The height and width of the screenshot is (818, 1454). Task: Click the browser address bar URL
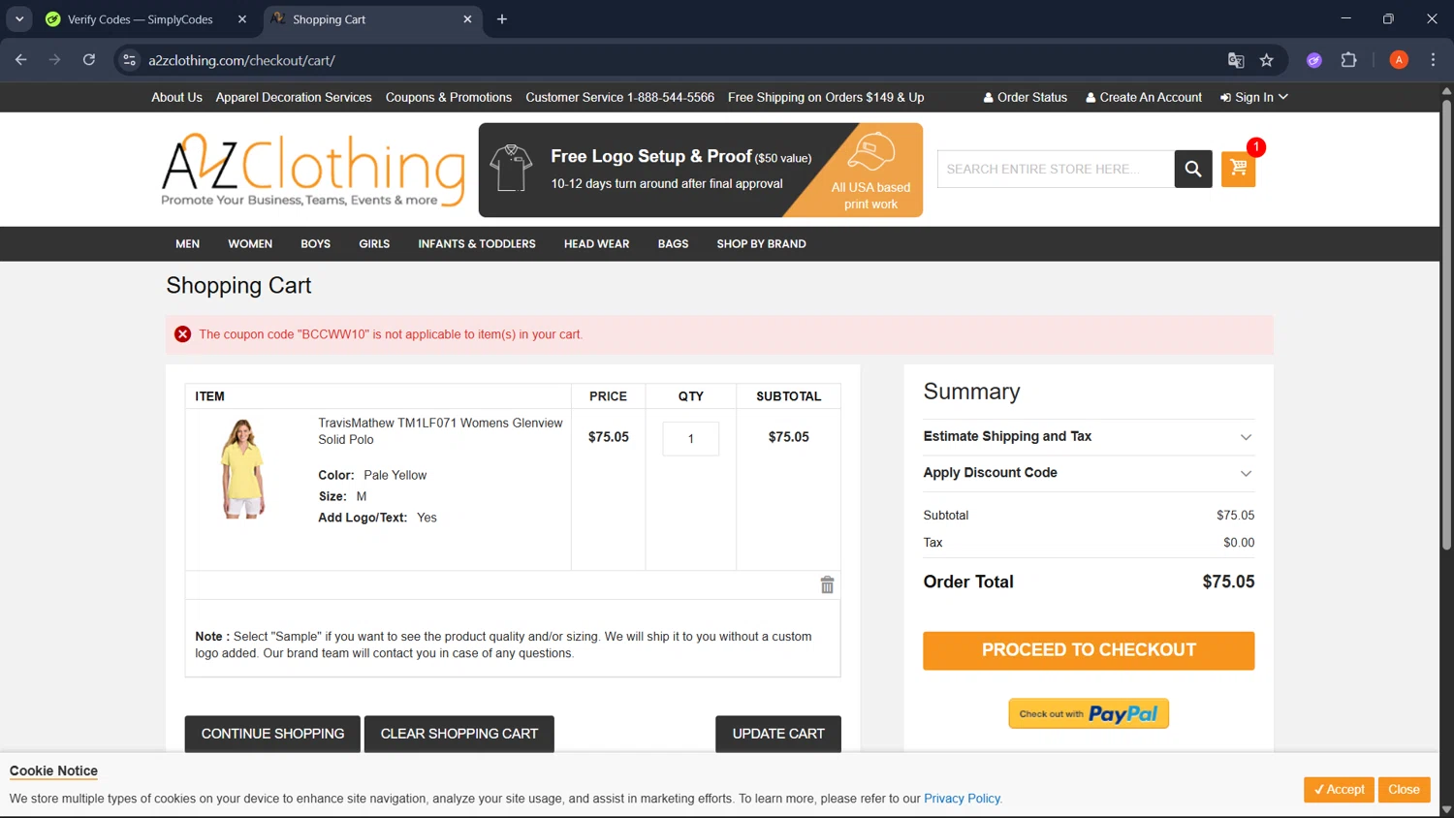coord(241,60)
